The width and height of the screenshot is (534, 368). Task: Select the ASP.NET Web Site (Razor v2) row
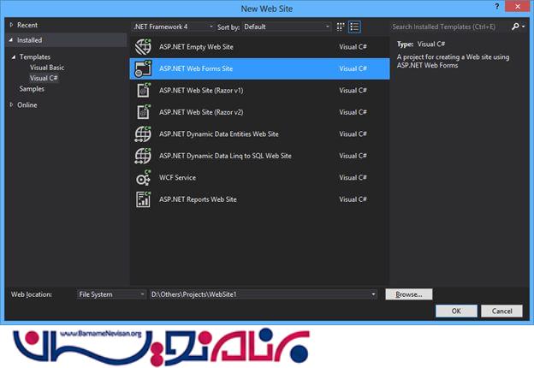[259, 112]
